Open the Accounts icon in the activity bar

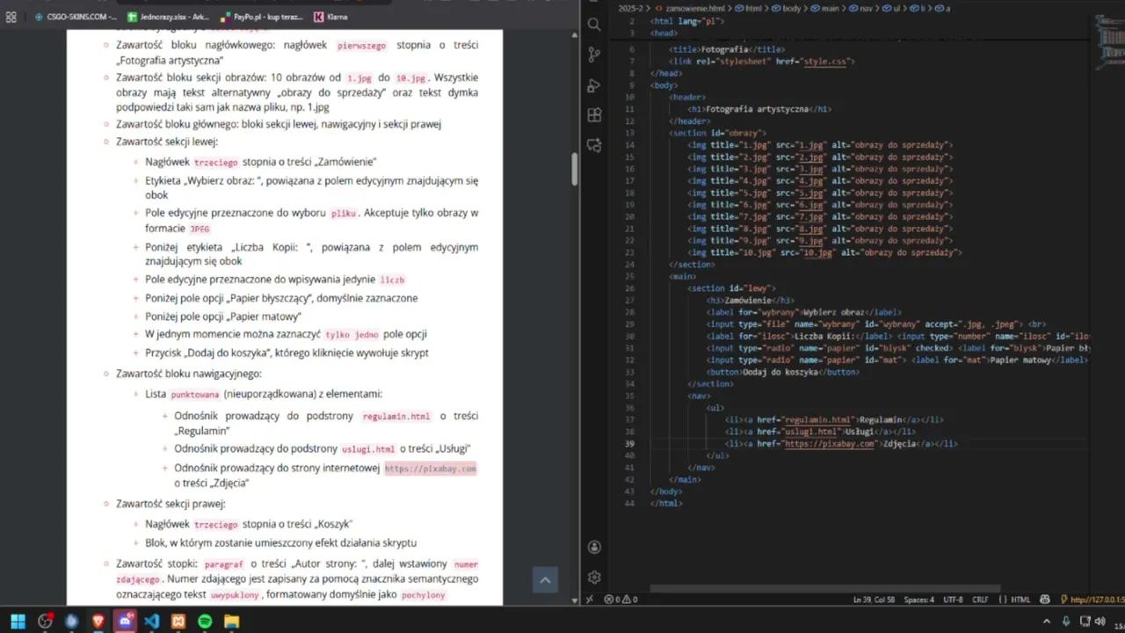click(594, 548)
